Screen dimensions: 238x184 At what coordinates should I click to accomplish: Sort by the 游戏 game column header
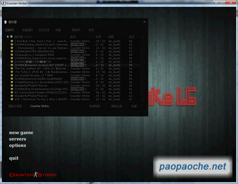click(x=73, y=37)
